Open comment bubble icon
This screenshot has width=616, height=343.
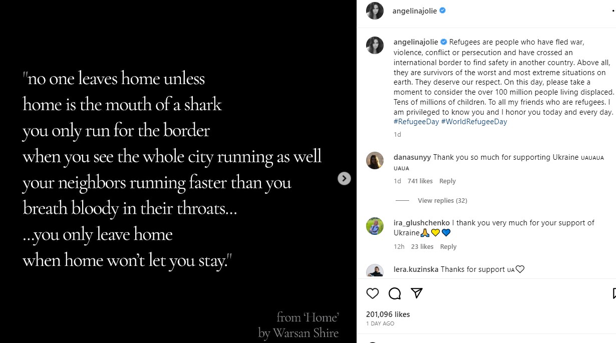395,293
